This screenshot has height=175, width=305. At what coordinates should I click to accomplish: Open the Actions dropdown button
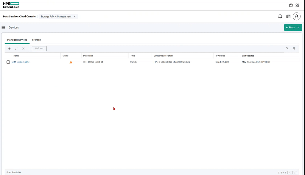click(293, 27)
